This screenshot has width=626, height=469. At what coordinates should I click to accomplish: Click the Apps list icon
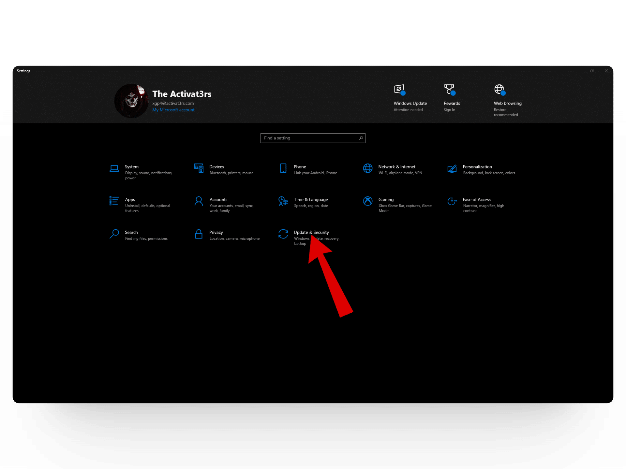(114, 201)
